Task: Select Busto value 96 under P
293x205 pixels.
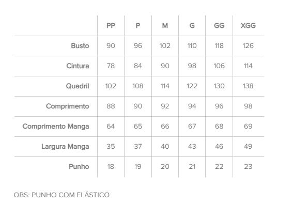Action: (x=138, y=46)
